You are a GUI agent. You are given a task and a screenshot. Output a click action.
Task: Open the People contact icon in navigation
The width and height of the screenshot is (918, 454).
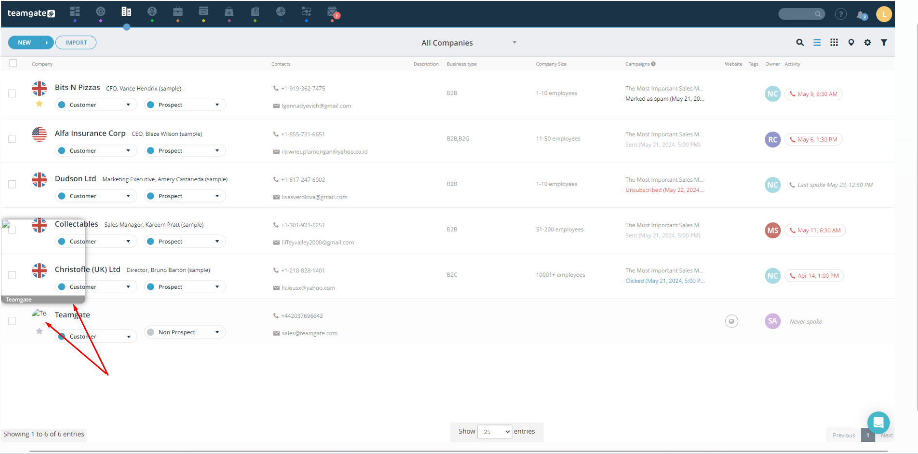[152, 12]
